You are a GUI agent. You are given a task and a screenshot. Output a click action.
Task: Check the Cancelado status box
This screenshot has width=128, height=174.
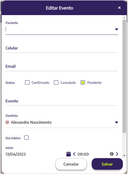pyautogui.click(x=56, y=82)
